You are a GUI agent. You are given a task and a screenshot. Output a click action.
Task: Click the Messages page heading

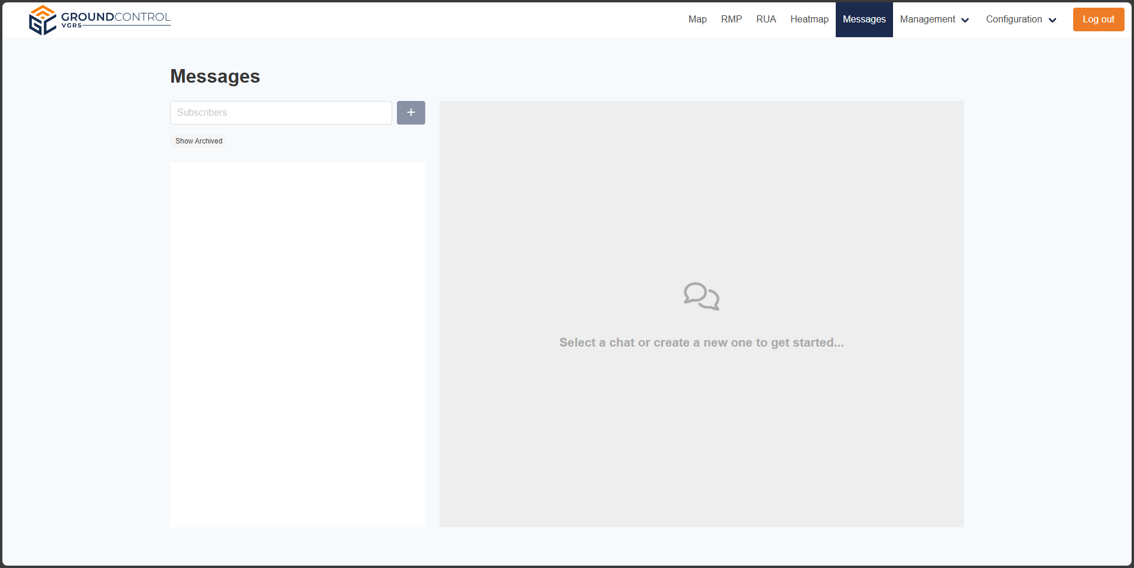tap(215, 76)
